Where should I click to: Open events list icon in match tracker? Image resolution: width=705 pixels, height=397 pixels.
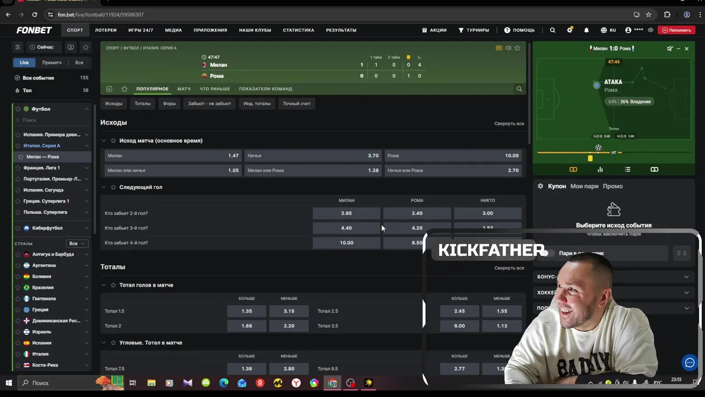click(x=627, y=169)
